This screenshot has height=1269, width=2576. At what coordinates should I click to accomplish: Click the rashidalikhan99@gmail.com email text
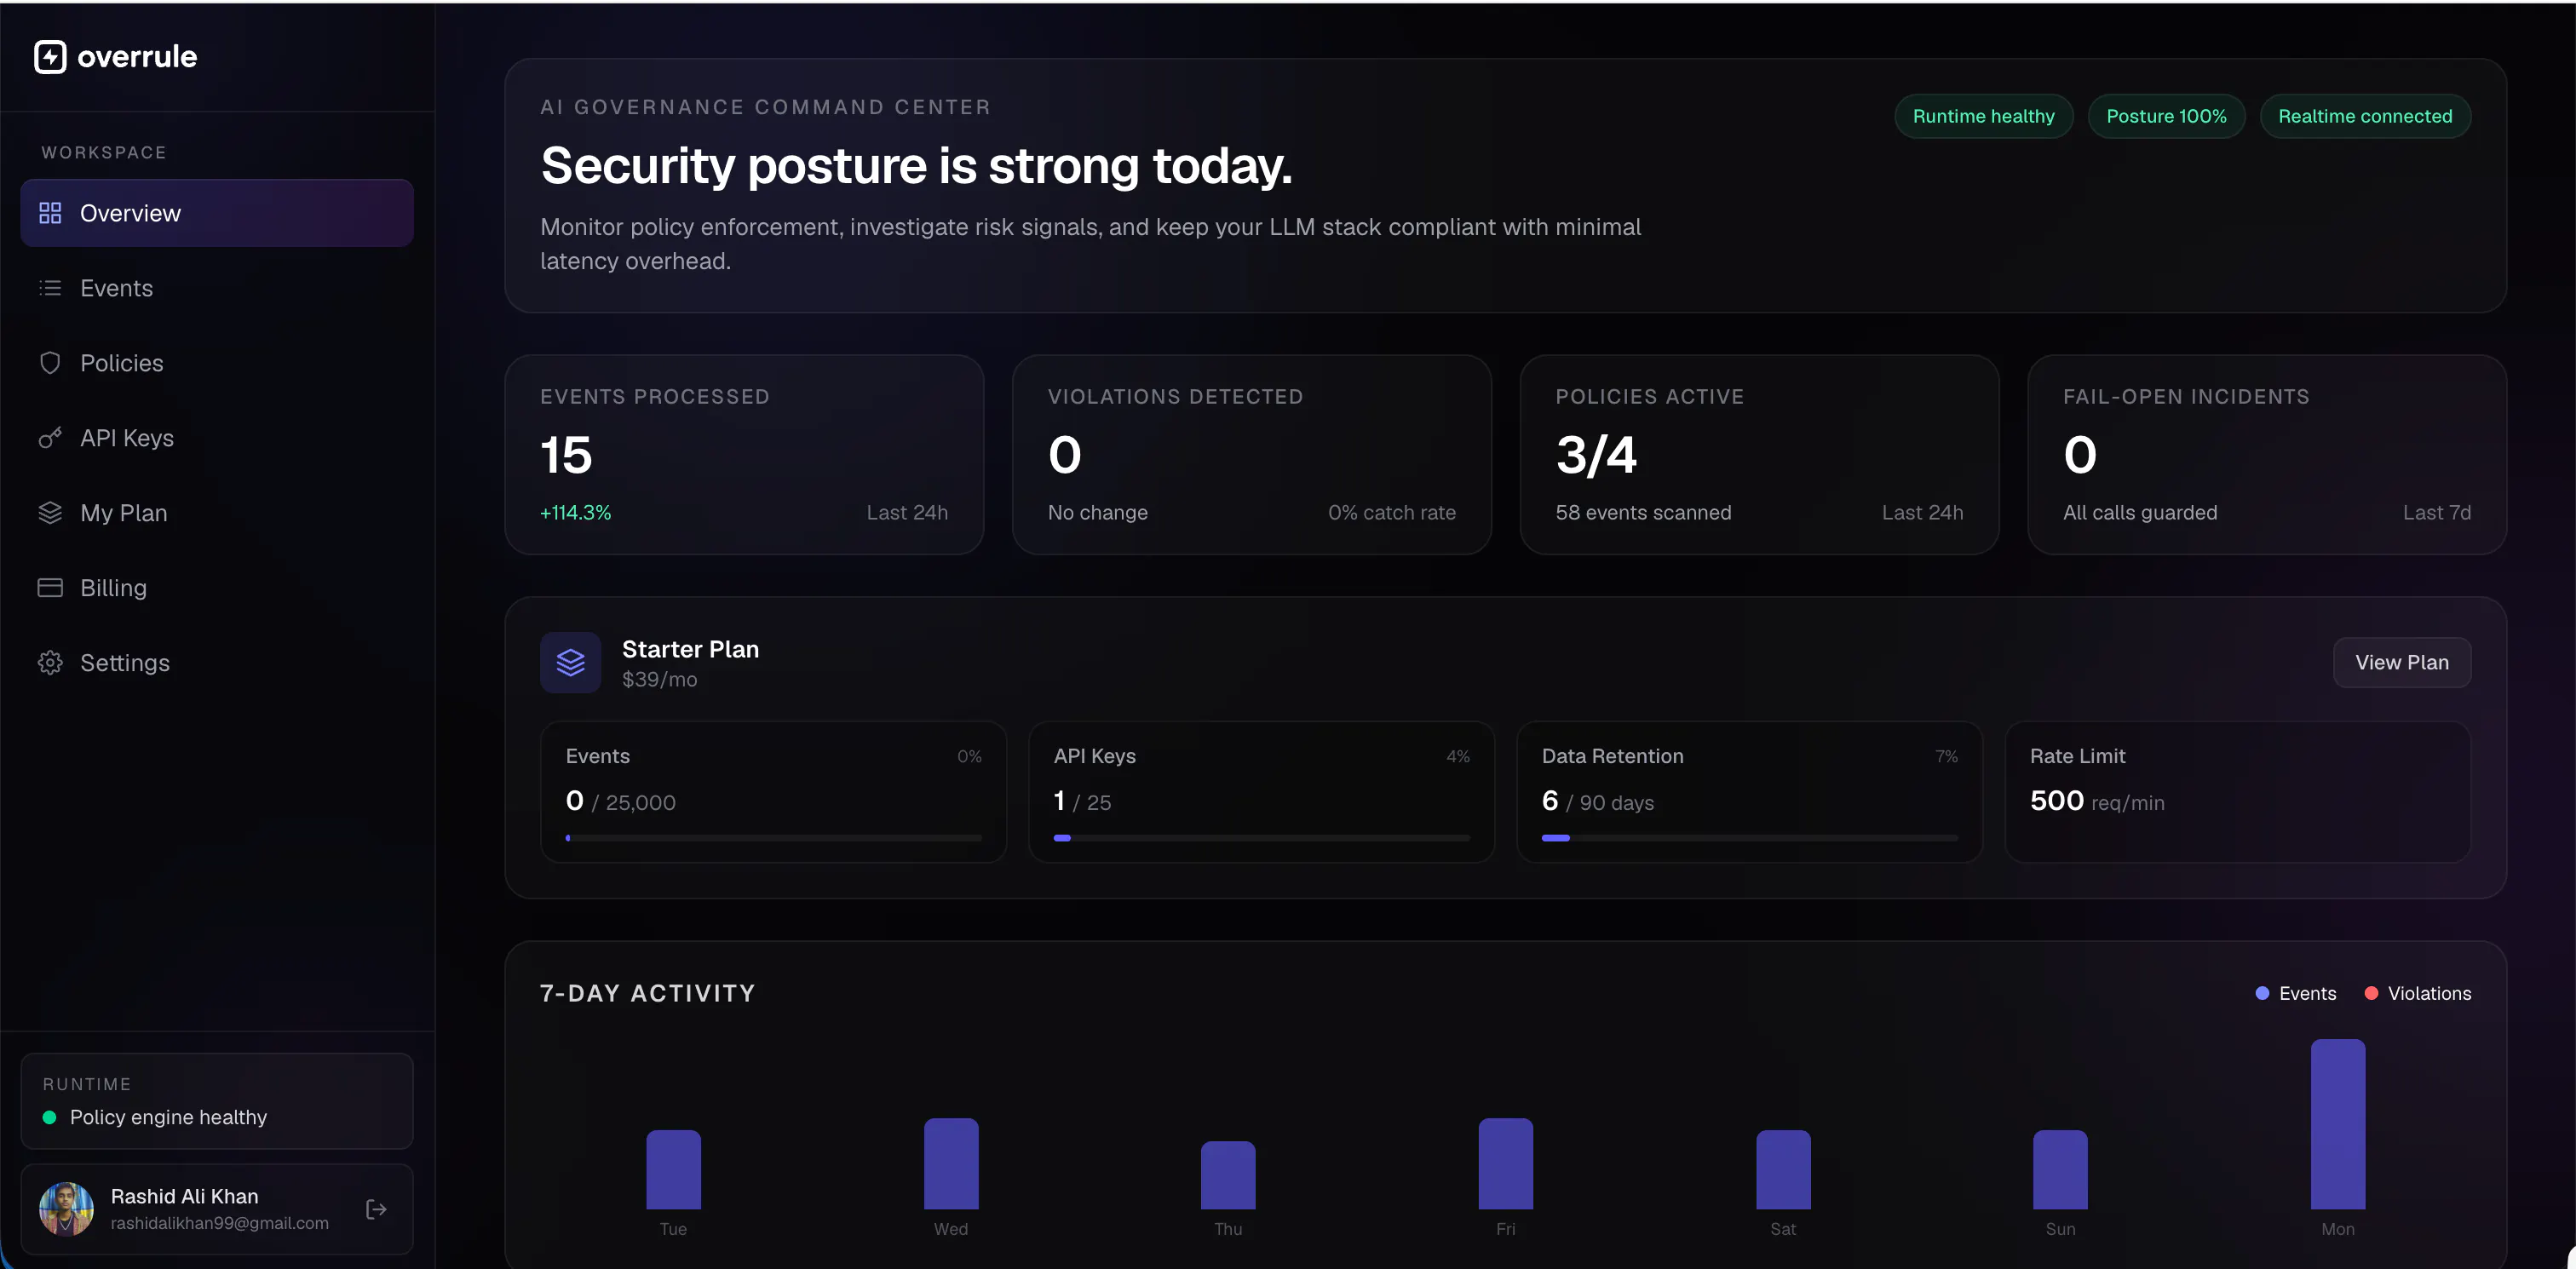pos(219,1223)
